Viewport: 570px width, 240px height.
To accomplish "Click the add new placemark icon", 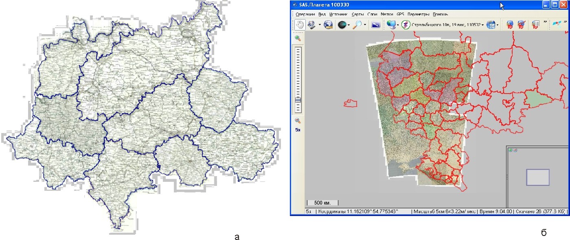I will click(x=509, y=25).
